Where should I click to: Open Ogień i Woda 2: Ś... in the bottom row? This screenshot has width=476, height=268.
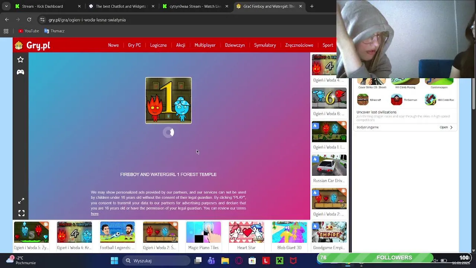(x=160, y=236)
